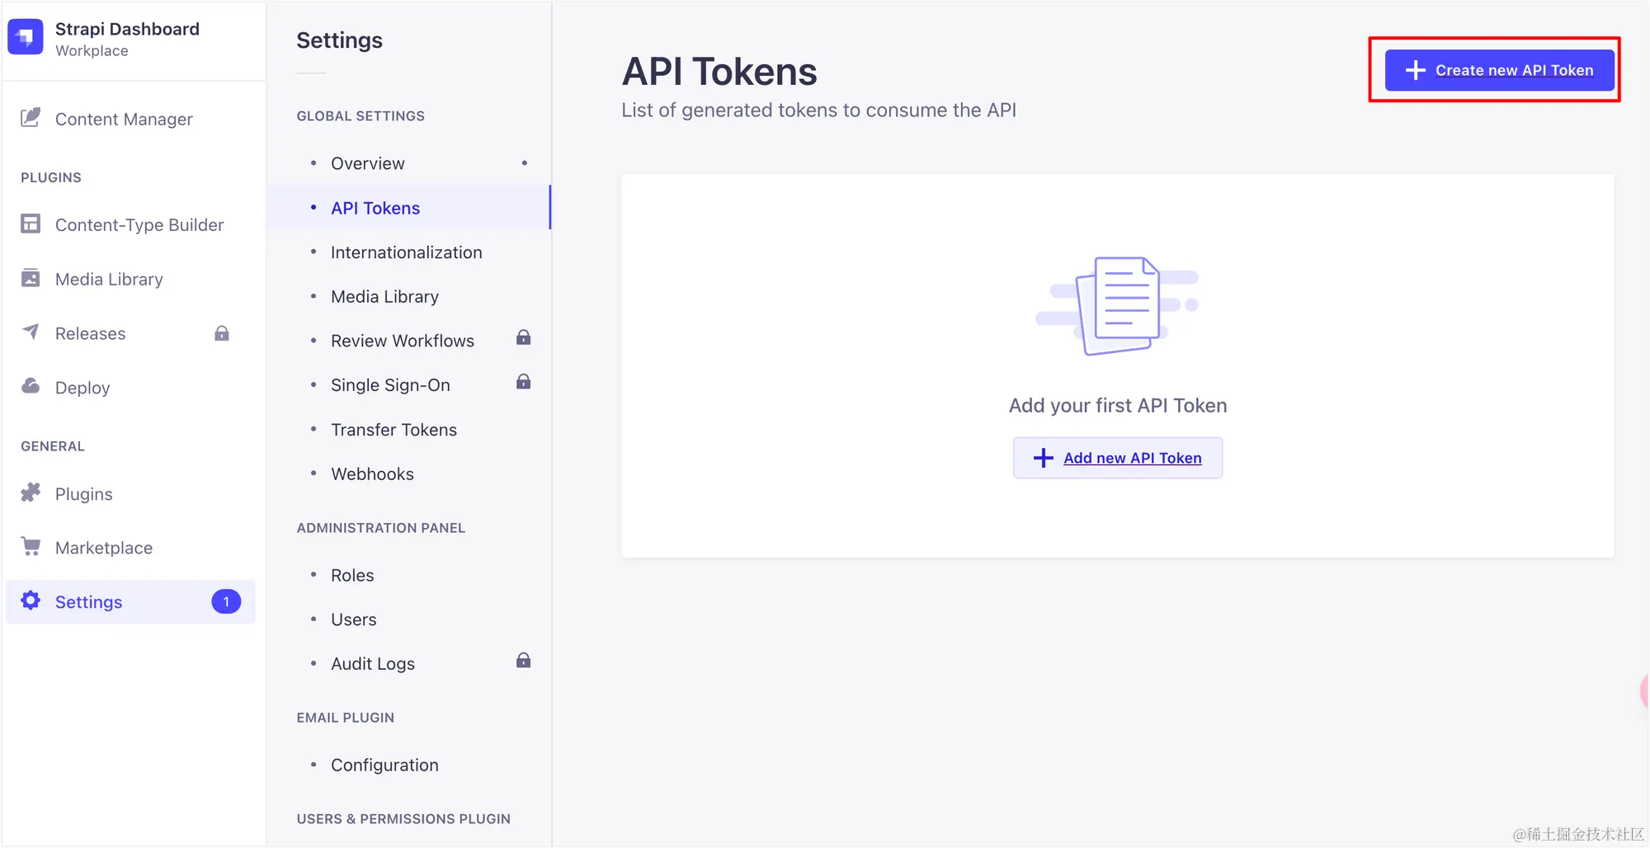Click the empty documents illustration
Image resolution: width=1650 pixels, height=848 pixels.
[x=1117, y=306]
